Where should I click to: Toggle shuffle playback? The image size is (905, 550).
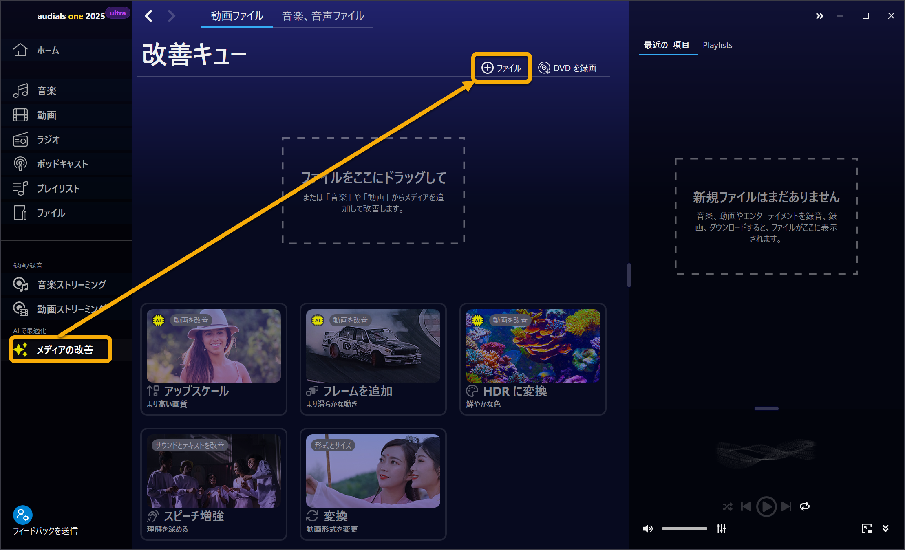[x=727, y=506]
